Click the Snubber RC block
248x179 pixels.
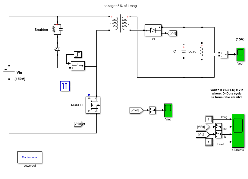coord(57,30)
